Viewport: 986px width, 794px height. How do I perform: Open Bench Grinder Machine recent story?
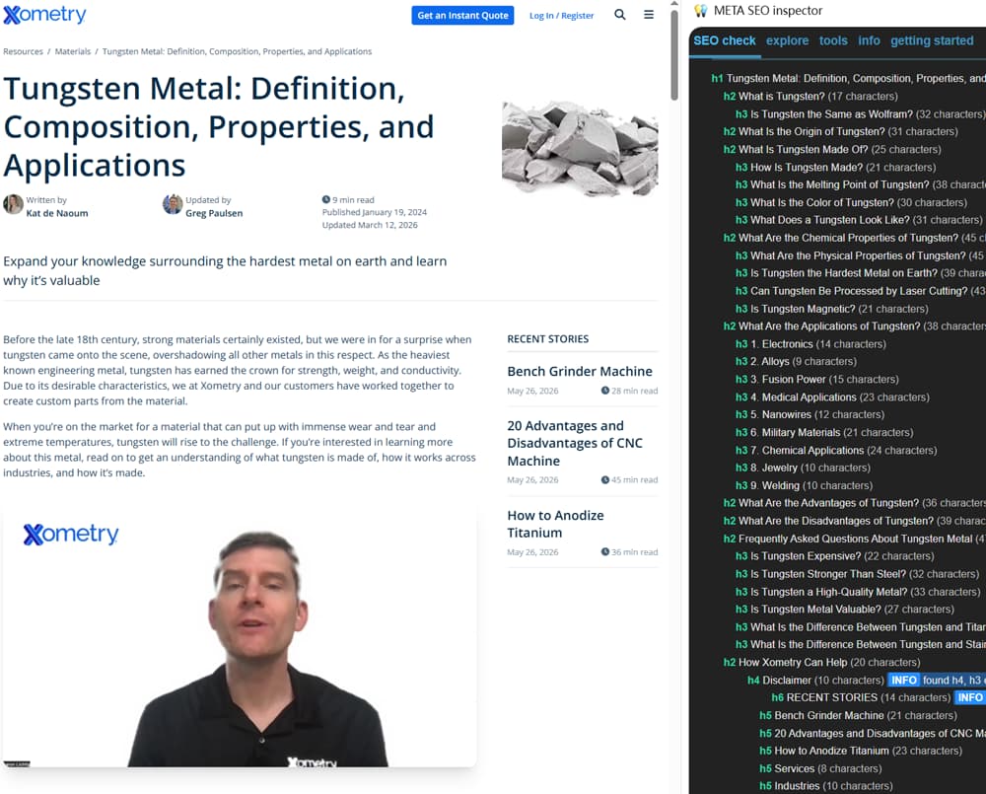click(x=580, y=372)
